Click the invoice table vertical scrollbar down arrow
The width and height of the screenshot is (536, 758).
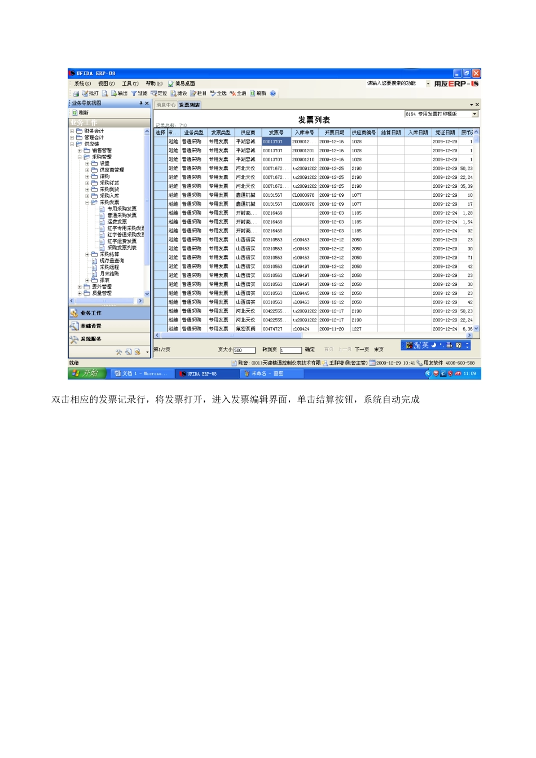point(476,328)
